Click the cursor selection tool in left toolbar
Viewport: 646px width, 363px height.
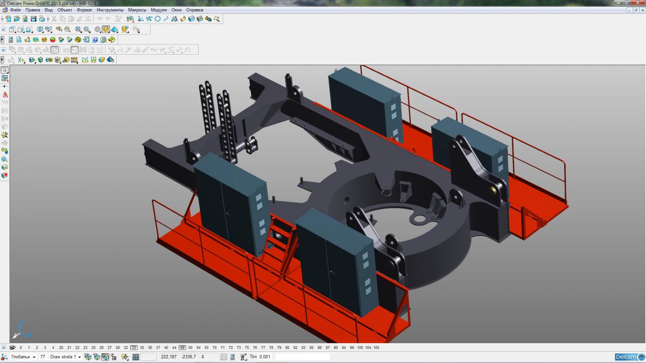[x=5, y=70]
